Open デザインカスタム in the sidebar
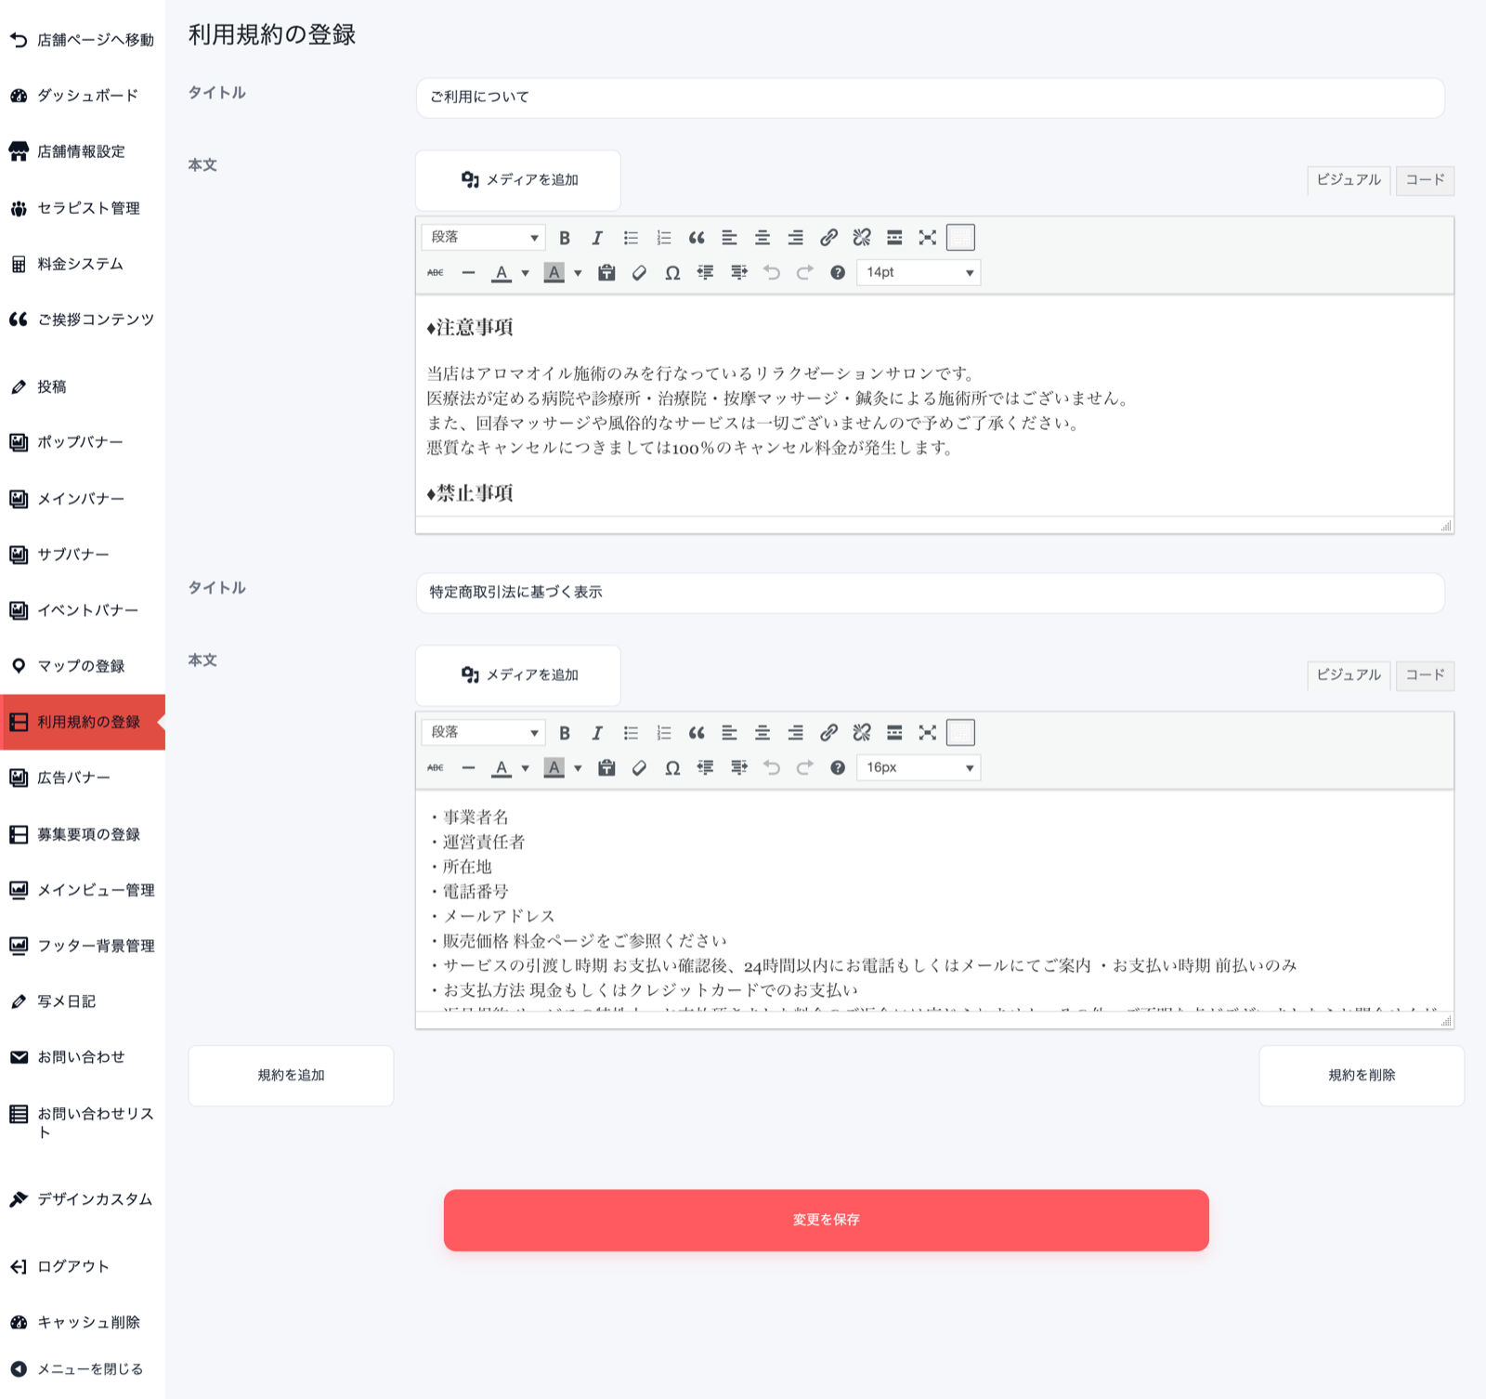This screenshot has height=1399, width=1486. (83, 1199)
